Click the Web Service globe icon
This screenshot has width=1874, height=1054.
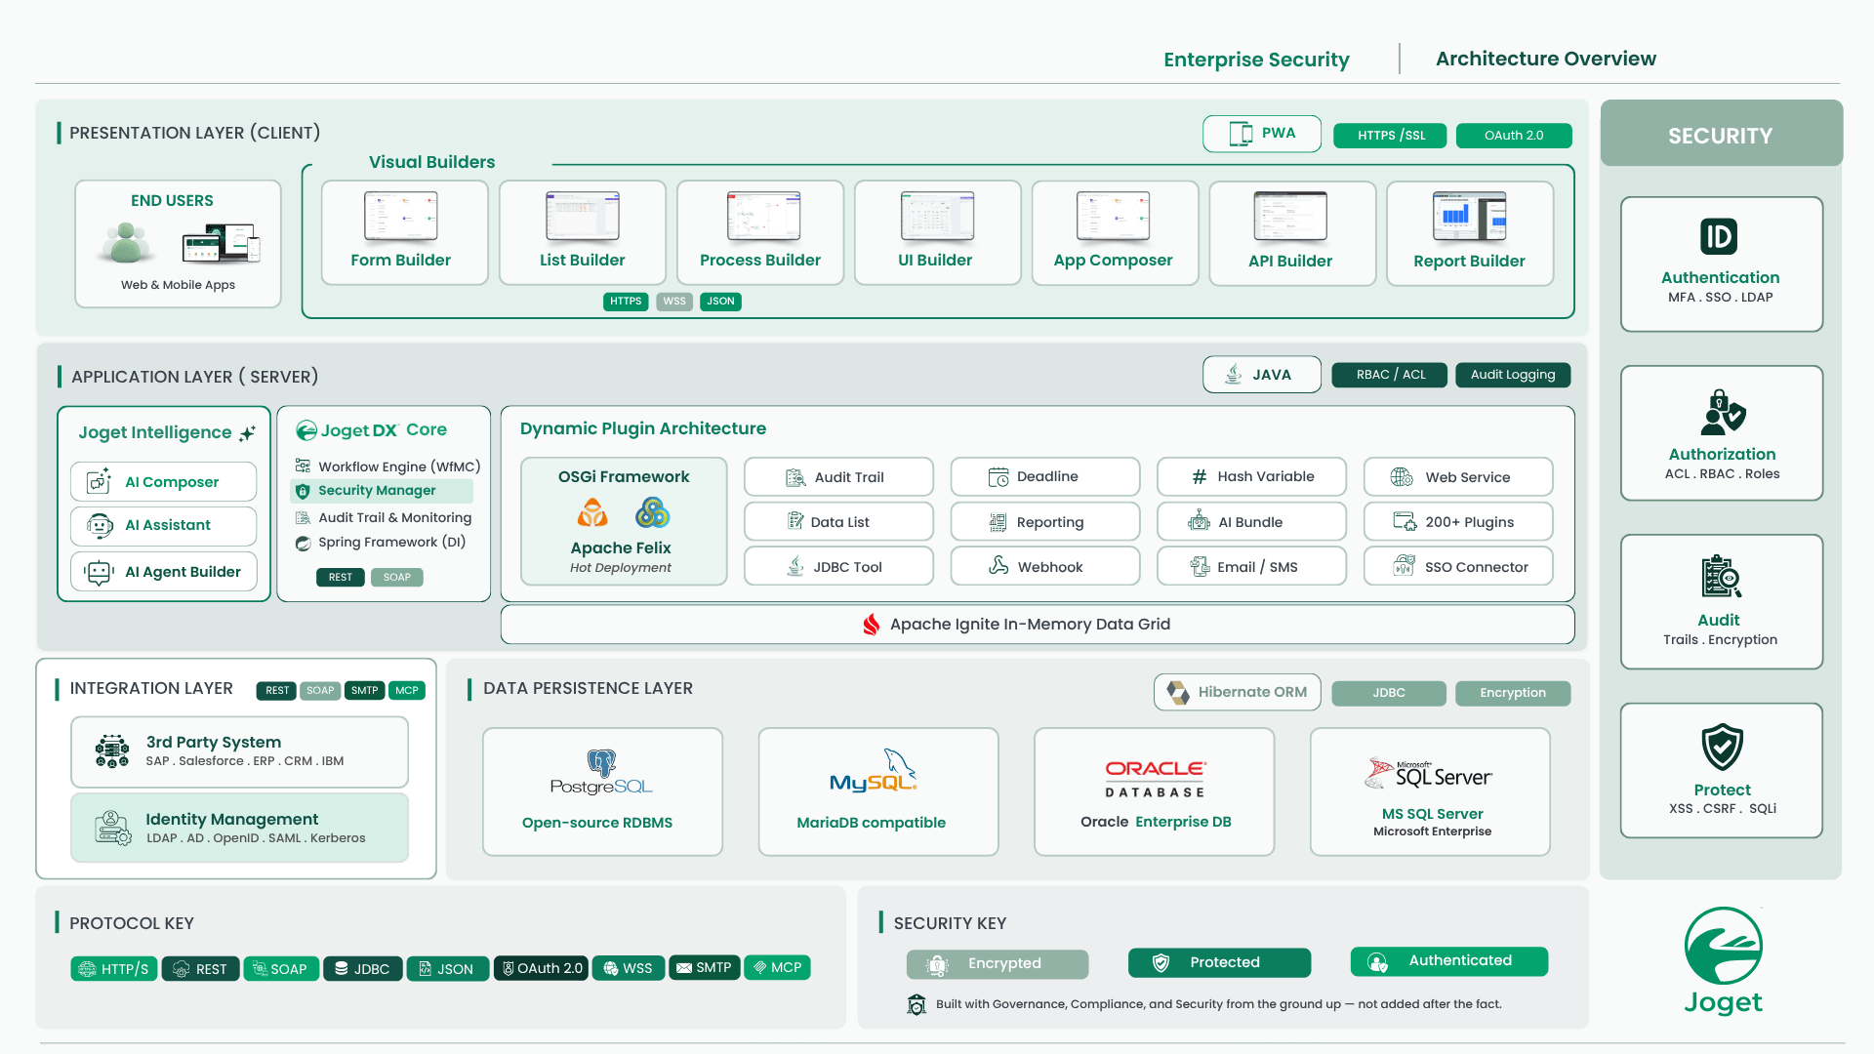tap(1402, 477)
